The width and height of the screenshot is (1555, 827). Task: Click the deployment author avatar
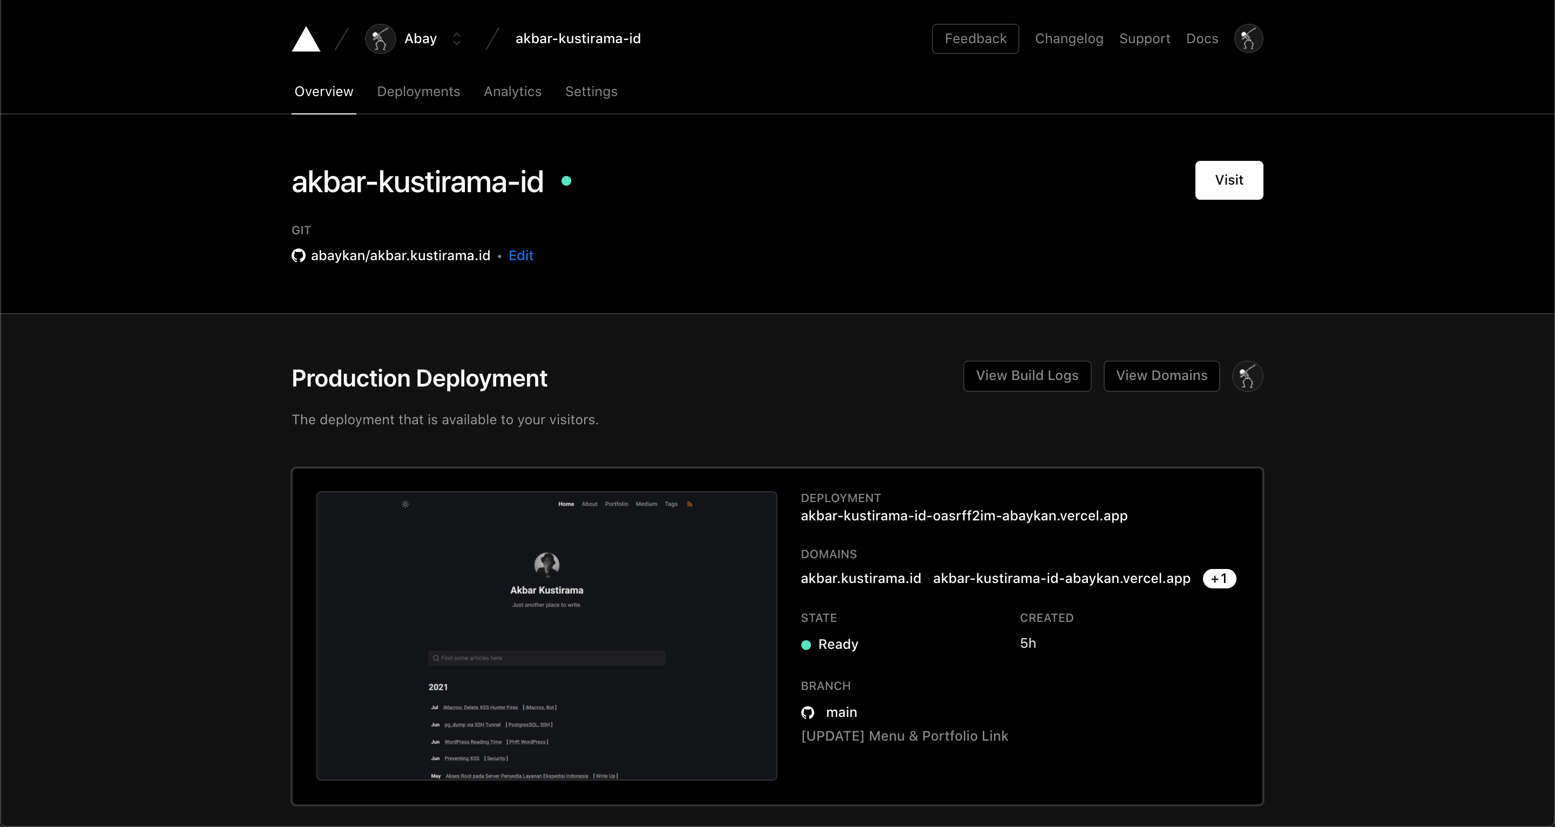pos(1247,376)
